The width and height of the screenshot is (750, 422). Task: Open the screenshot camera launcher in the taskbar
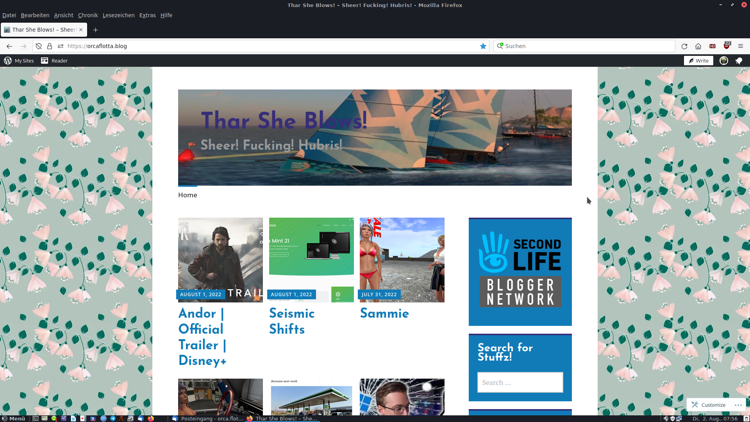(x=130, y=418)
